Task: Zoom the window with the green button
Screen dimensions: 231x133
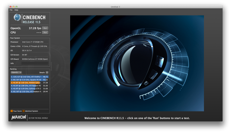Action: pyautogui.click(x=17, y=7)
